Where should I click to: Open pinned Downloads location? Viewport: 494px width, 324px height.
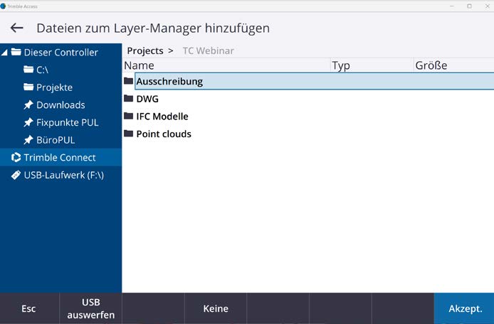point(60,105)
